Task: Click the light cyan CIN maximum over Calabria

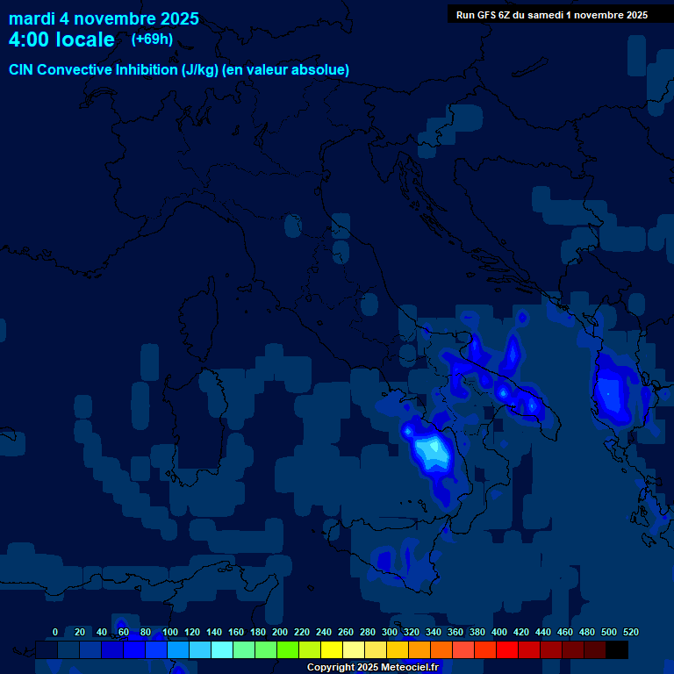Action: tap(432, 450)
